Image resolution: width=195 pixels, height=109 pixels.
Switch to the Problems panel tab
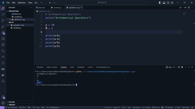[x=40, y=67]
